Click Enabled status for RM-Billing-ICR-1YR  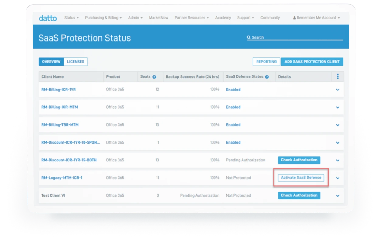point(233,90)
